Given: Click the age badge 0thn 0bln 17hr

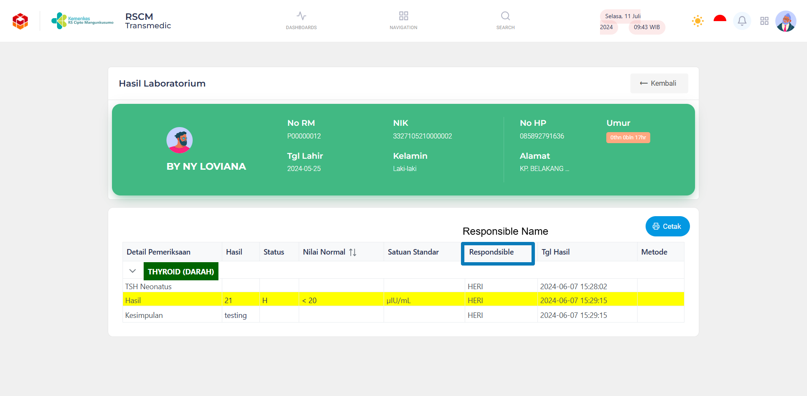Looking at the screenshot, I should (628, 138).
